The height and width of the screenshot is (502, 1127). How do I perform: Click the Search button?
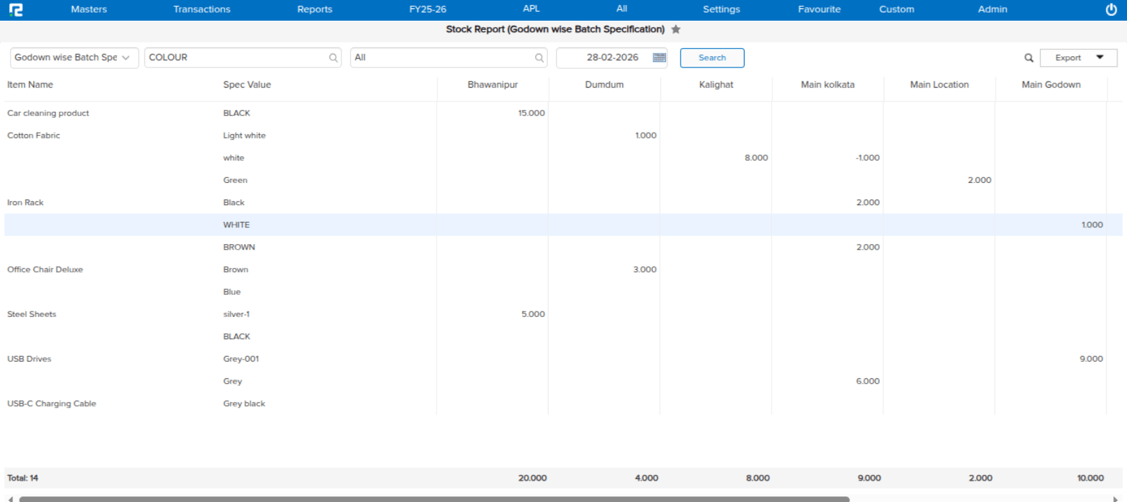(712, 58)
